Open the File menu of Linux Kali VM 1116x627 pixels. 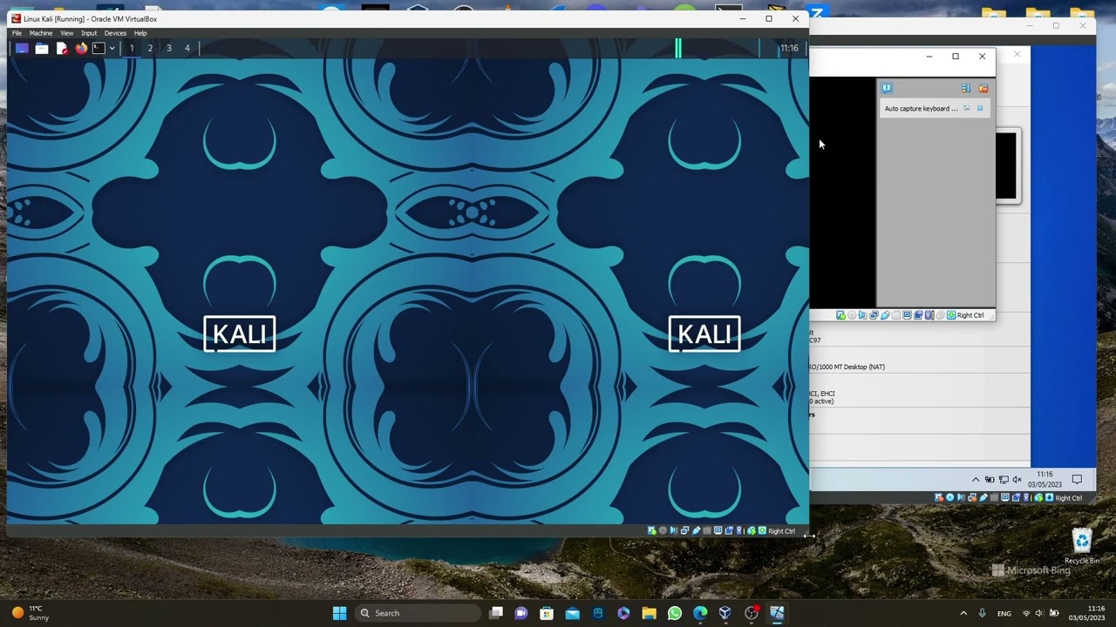(x=17, y=33)
